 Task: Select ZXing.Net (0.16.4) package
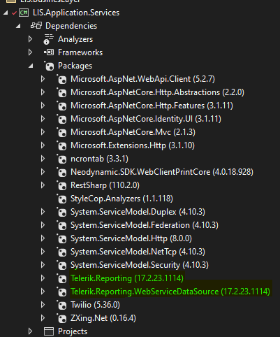[103, 318]
